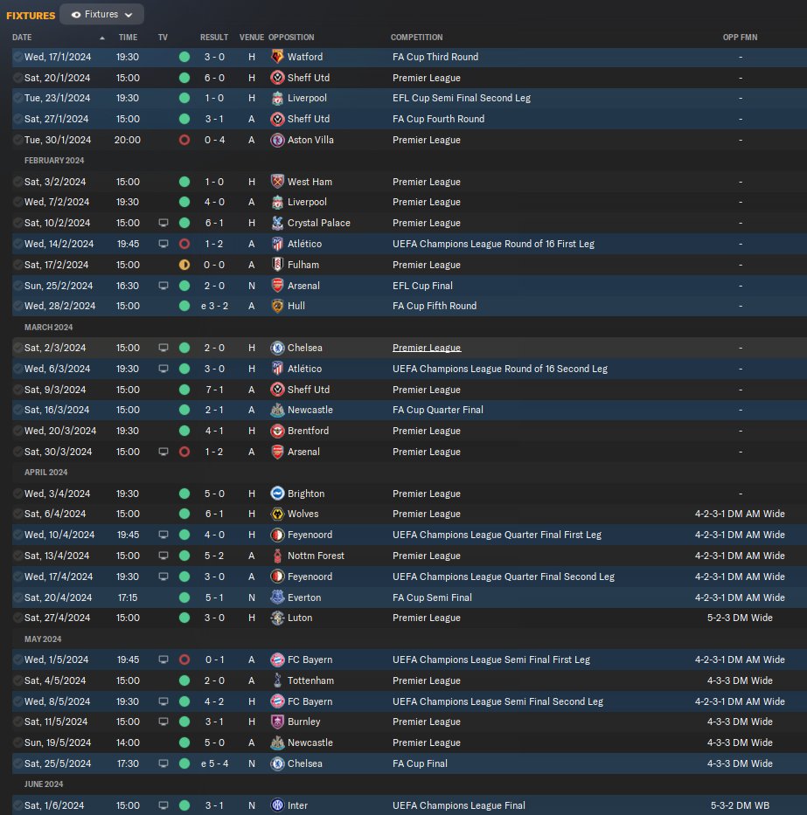Click the Wolves club badge
The image size is (807, 815).
pyautogui.click(x=277, y=514)
